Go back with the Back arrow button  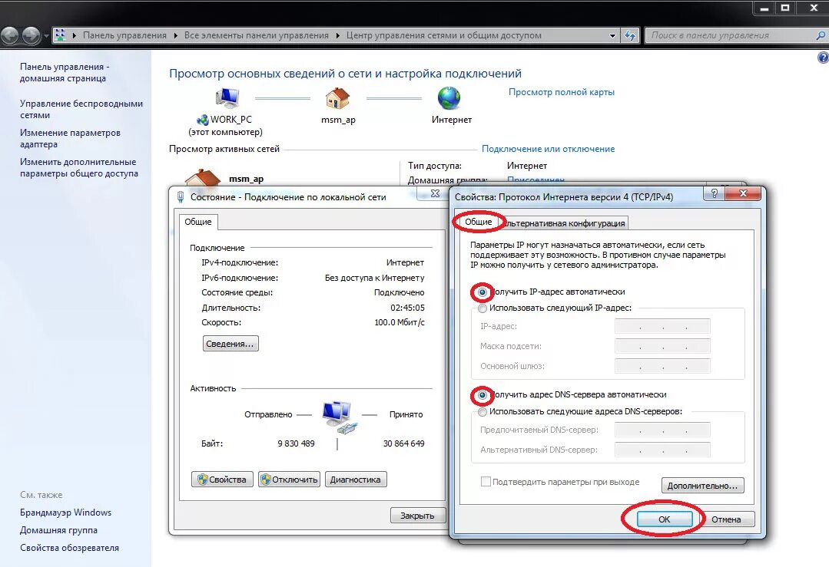tap(10, 35)
